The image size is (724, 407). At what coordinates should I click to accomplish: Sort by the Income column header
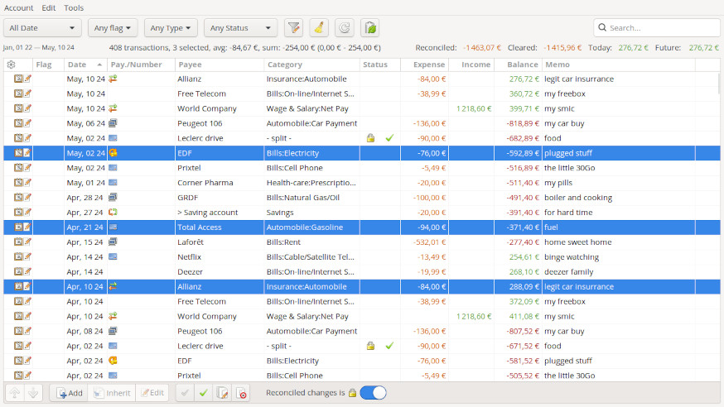[471, 65]
